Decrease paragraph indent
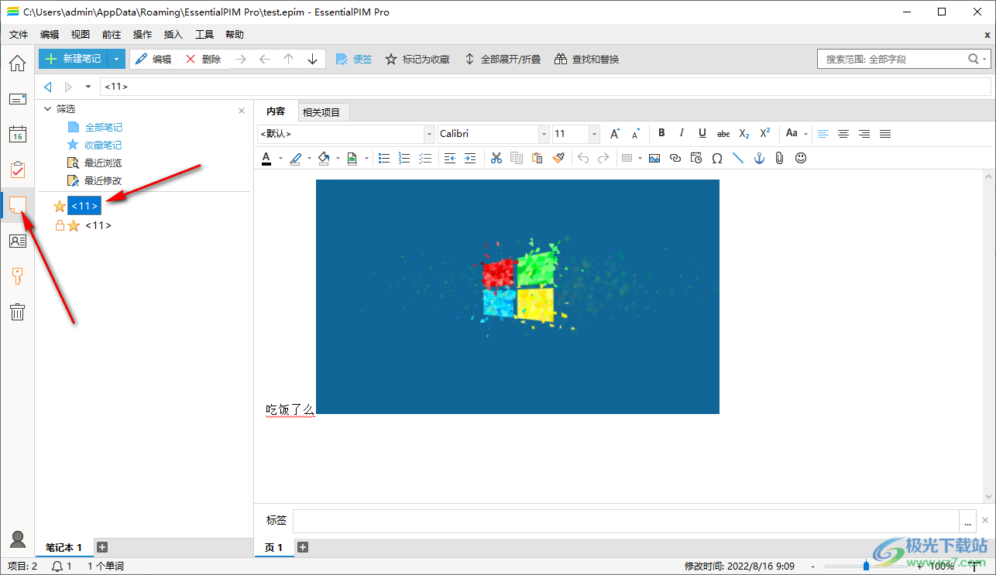The height and width of the screenshot is (575, 996). [450, 158]
